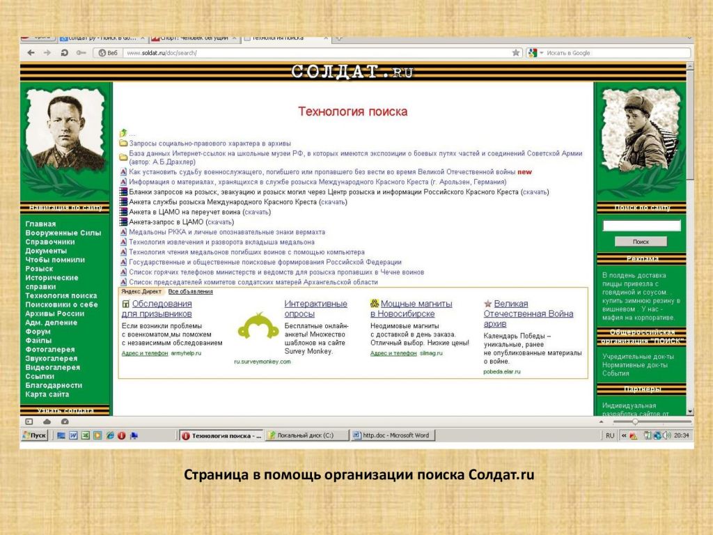
Task: Click the address bar with soldat.ru URL
Action: pos(317,53)
